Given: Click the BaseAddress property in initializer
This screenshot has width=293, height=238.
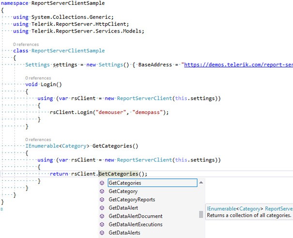Looking at the screenshot, I should click(x=155, y=64).
